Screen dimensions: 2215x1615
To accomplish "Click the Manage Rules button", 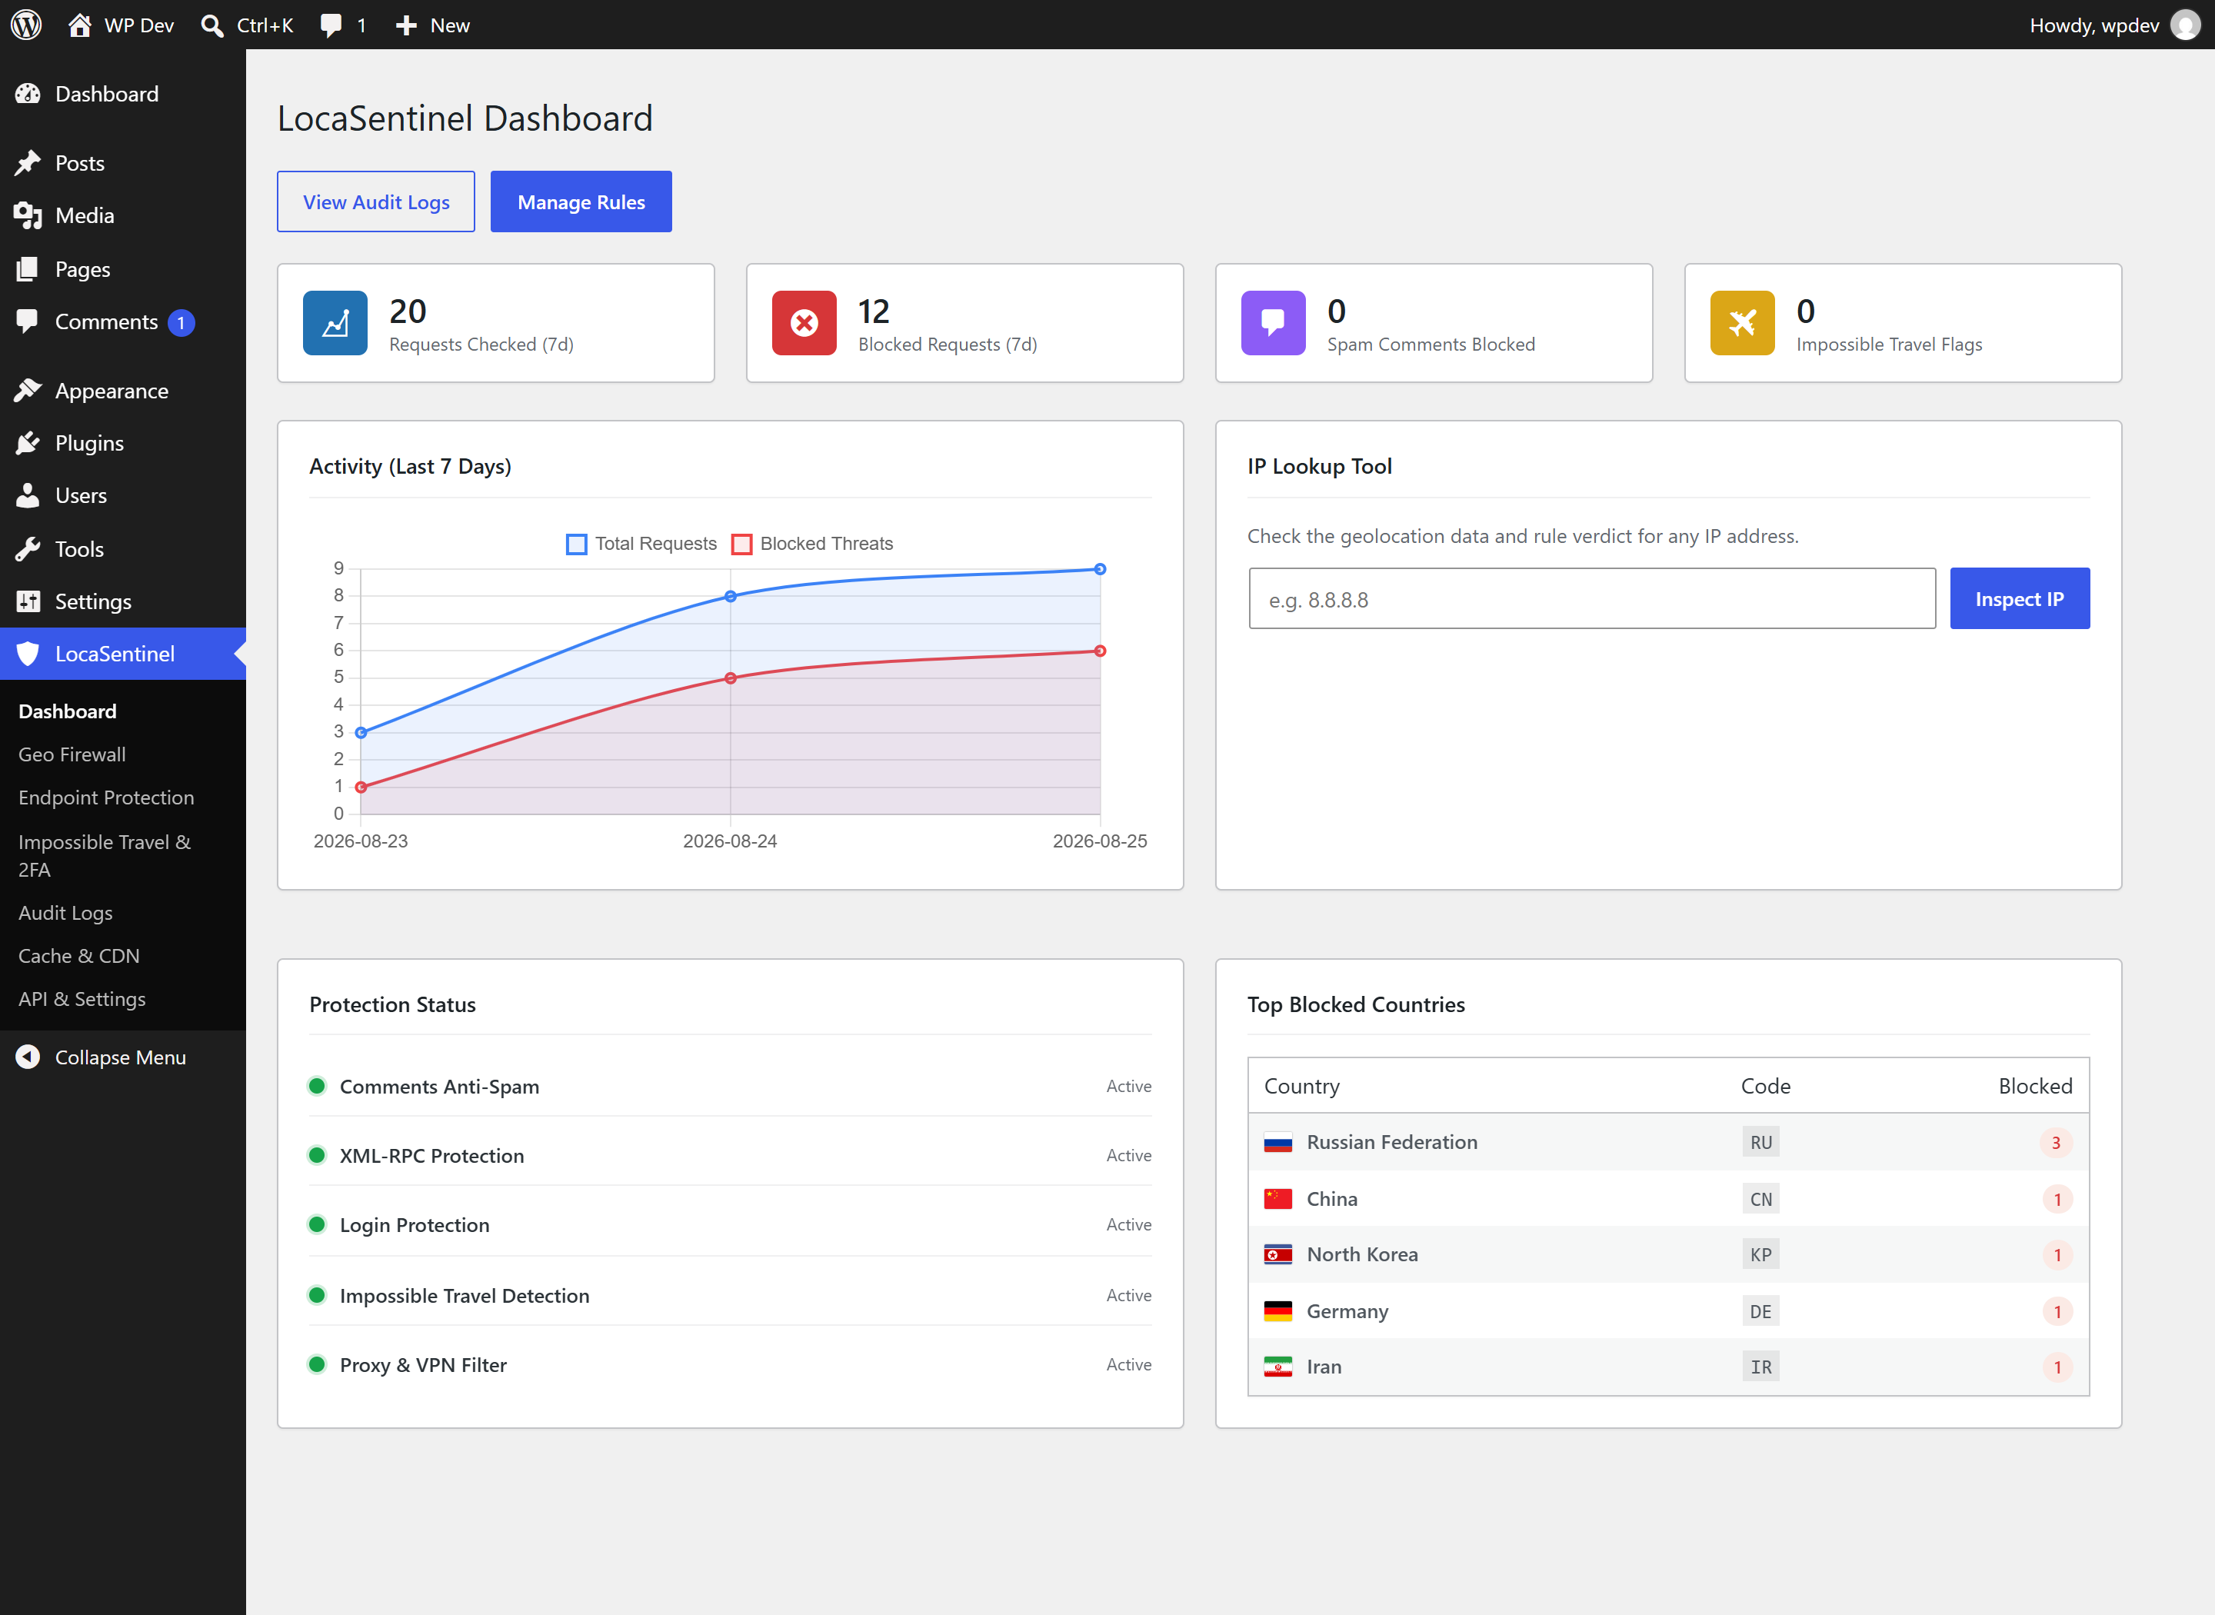I will 581,201.
